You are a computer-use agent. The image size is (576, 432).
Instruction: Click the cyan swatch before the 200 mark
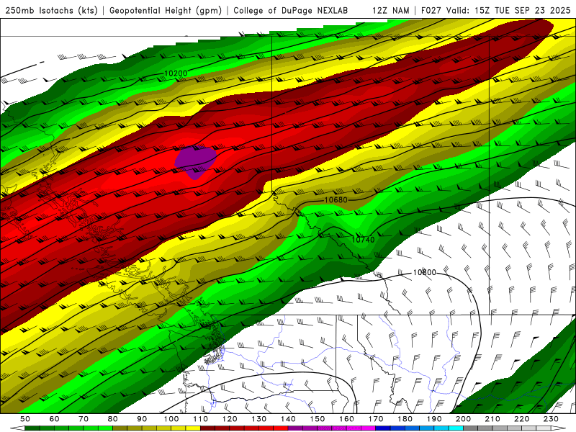tap(456, 428)
